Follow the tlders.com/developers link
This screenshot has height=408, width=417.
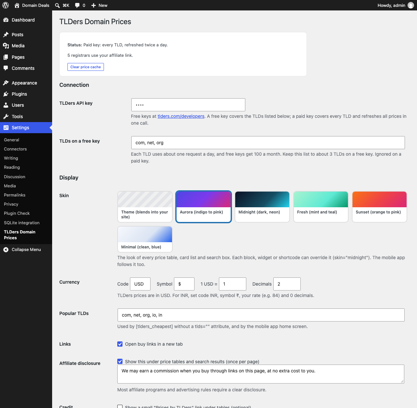(x=181, y=116)
